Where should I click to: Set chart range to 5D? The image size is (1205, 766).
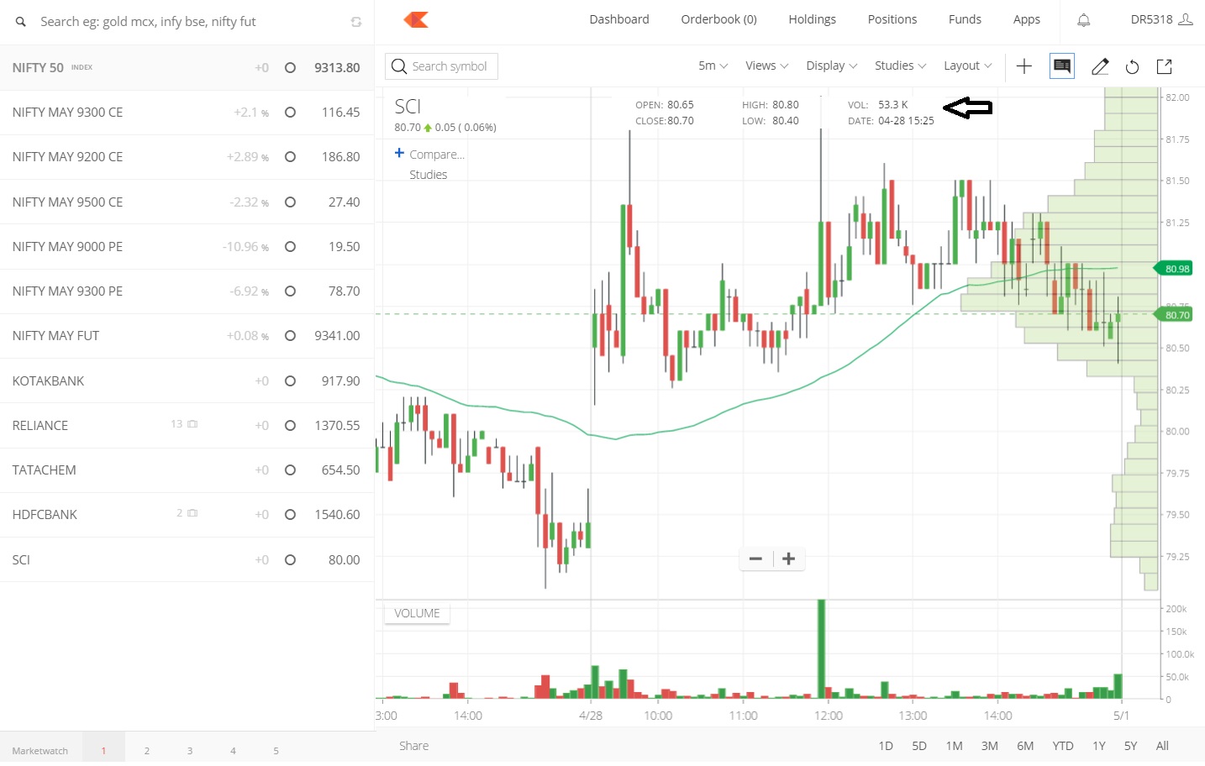919,746
